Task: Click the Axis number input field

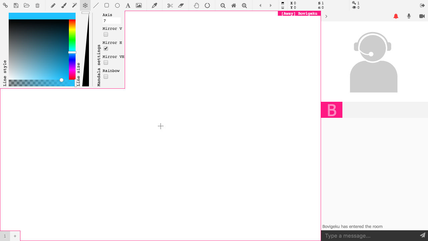Action: tap(111, 21)
